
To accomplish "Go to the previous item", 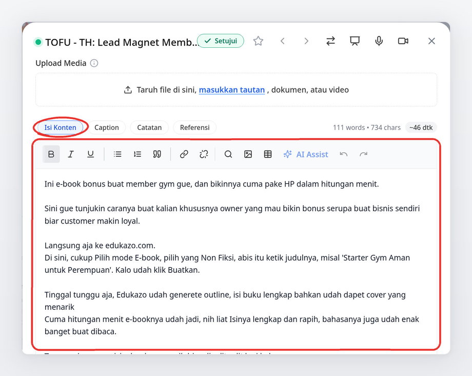I will point(282,41).
